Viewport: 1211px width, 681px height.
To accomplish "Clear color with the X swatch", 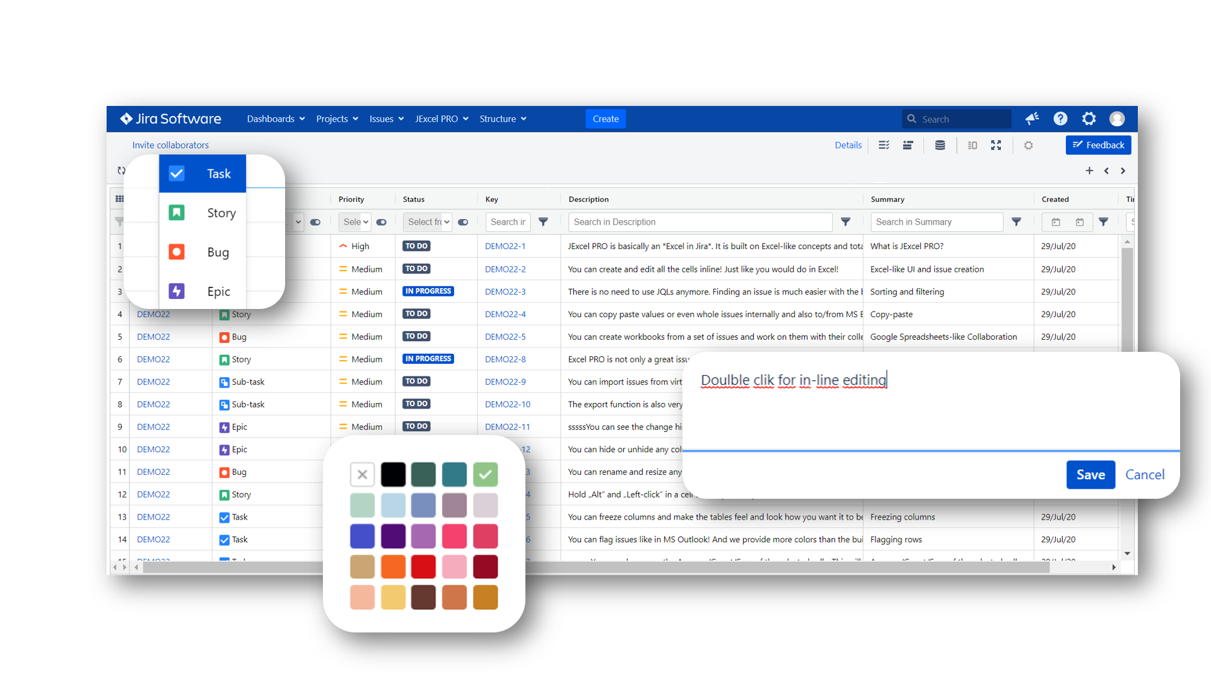I will (x=362, y=475).
